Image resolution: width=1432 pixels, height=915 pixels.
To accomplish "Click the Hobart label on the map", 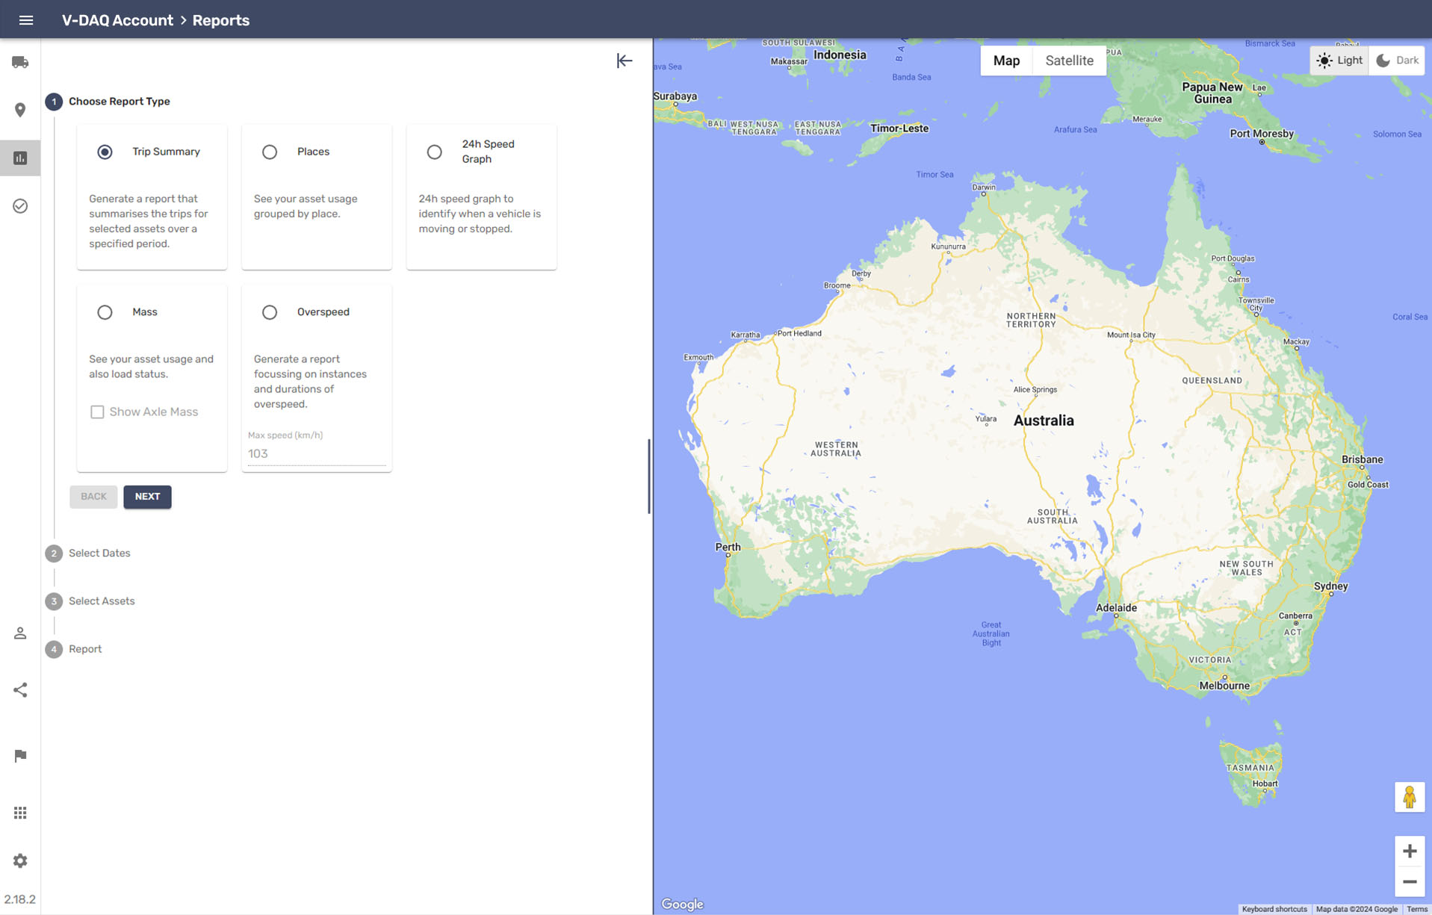I will (1265, 784).
